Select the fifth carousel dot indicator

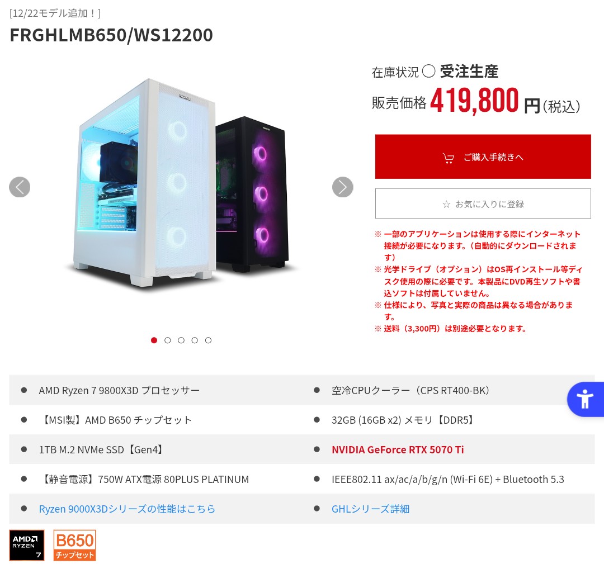[x=208, y=340]
